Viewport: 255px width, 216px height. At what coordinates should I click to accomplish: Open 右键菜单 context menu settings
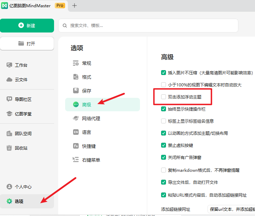pos(91,160)
